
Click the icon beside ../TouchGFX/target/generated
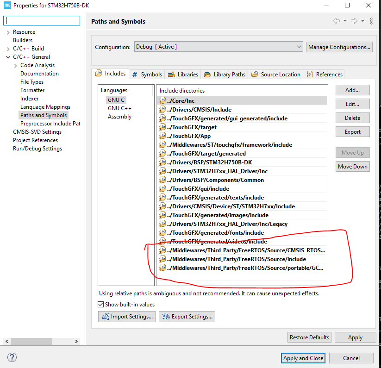pyautogui.click(x=162, y=153)
